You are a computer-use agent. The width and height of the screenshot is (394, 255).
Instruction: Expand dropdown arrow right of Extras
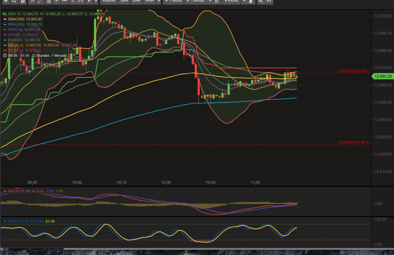[244, 1]
